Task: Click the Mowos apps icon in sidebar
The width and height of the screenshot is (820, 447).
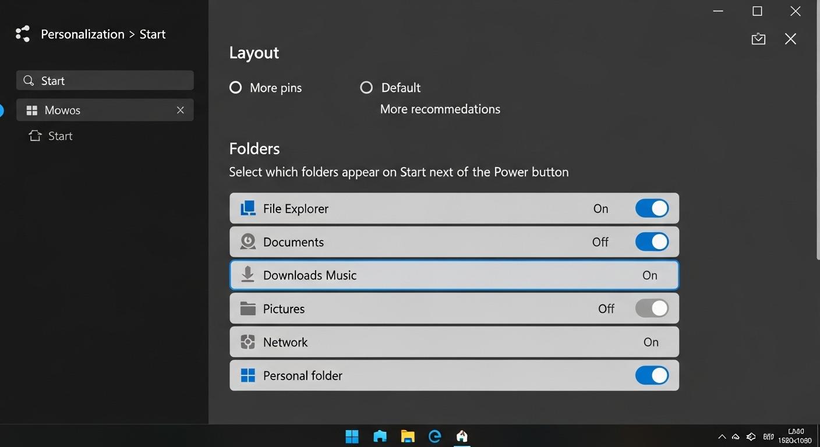Action: [x=32, y=110]
